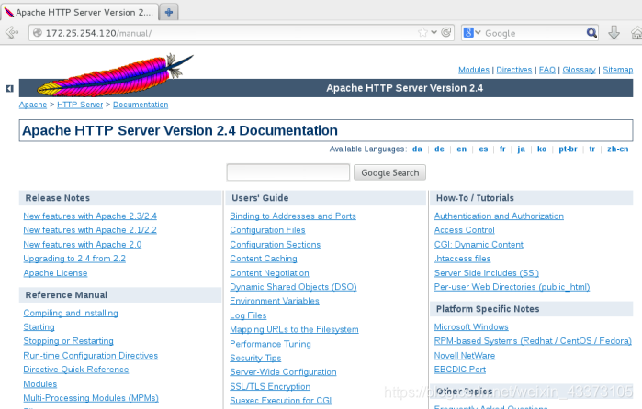Image resolution: width=642 pixels, height=409 pixels.
Task: Open the downloads arrow icon
Action: pyautogui.click(x=614, y=32)
